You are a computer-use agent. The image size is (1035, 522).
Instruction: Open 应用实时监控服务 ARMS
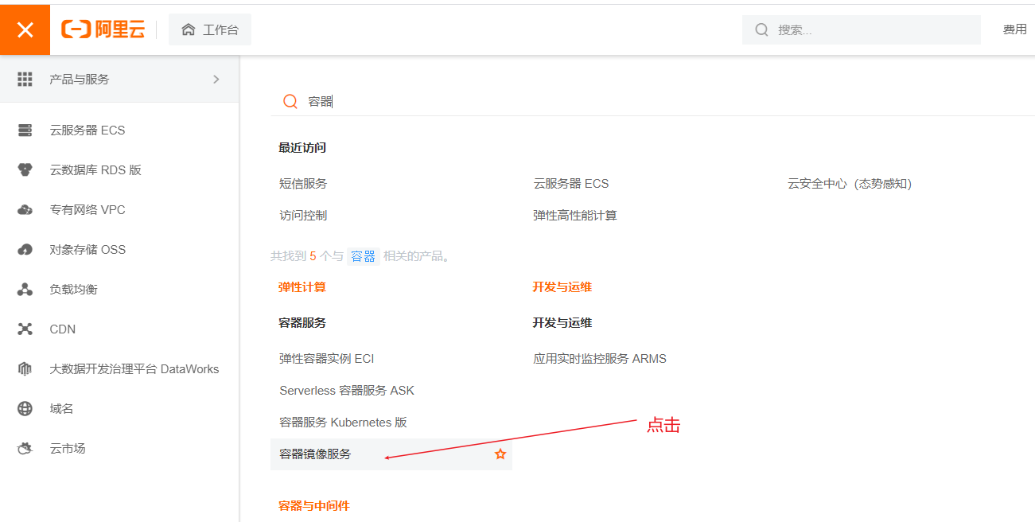click(x=600, y=358)
